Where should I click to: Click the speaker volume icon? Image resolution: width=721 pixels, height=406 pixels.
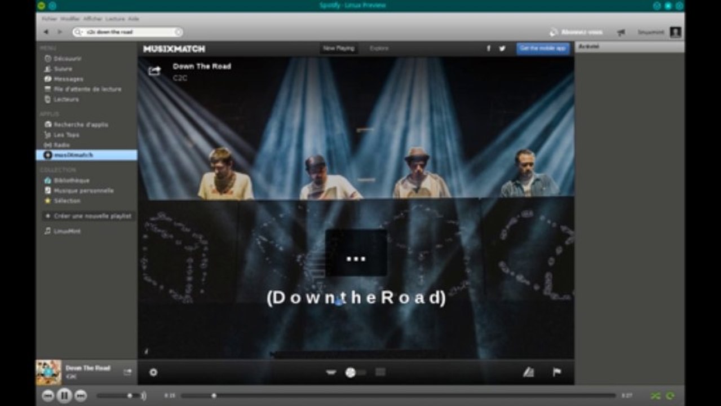[x=143, y=396]
